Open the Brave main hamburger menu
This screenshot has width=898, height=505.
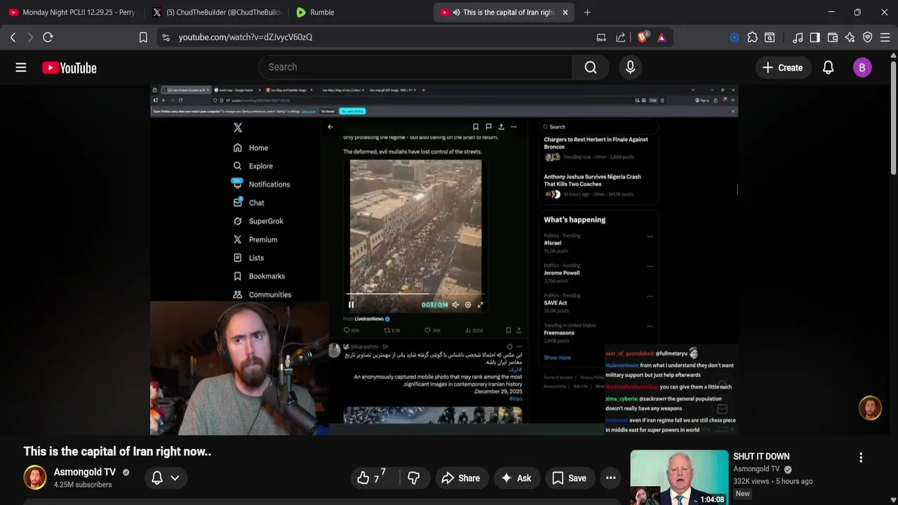(885, 37)
